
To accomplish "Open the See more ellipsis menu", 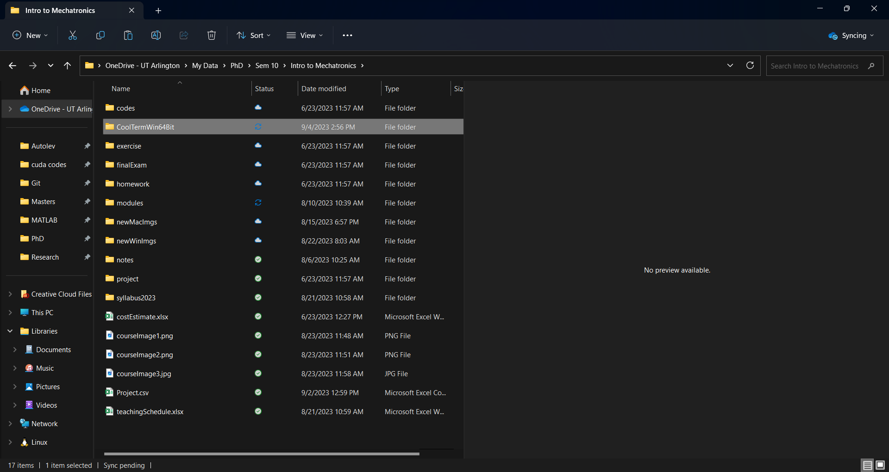I will (347, 36).
